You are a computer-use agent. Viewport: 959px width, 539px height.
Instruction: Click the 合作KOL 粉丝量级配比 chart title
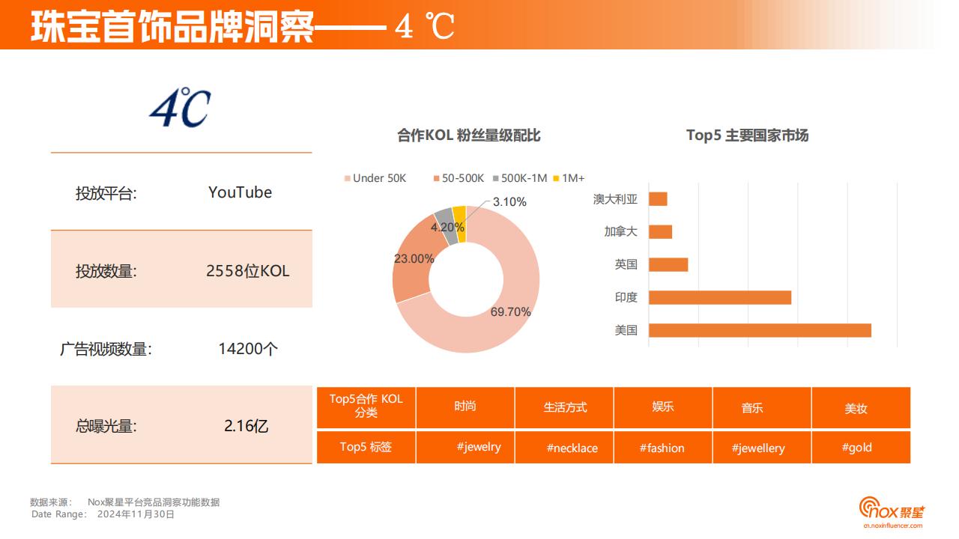(468, 135)
